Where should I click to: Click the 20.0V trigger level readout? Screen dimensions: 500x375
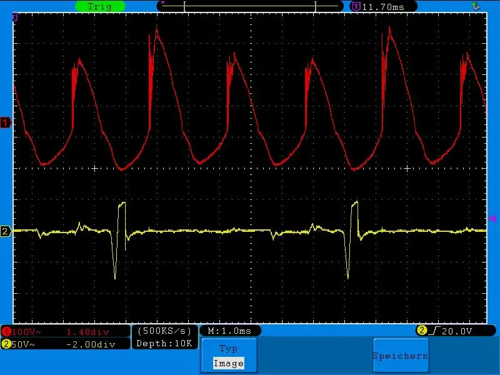coord(457,331)
